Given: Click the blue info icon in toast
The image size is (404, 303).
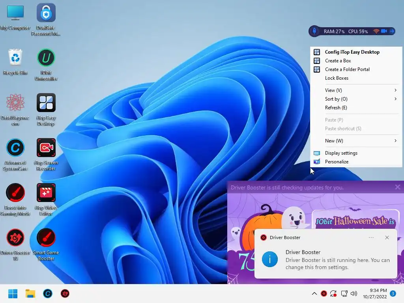Looking at the screenshot, I should coord(270,259).
